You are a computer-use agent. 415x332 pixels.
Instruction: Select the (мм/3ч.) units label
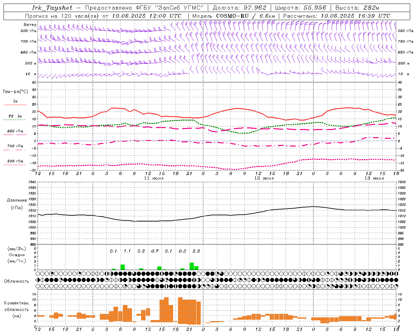click(17, 249)
